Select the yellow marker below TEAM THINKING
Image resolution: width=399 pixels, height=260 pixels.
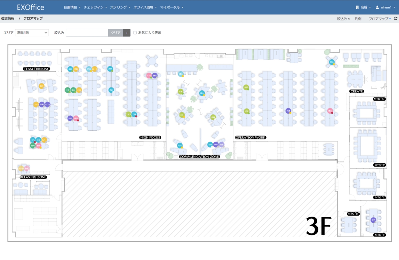41,86
